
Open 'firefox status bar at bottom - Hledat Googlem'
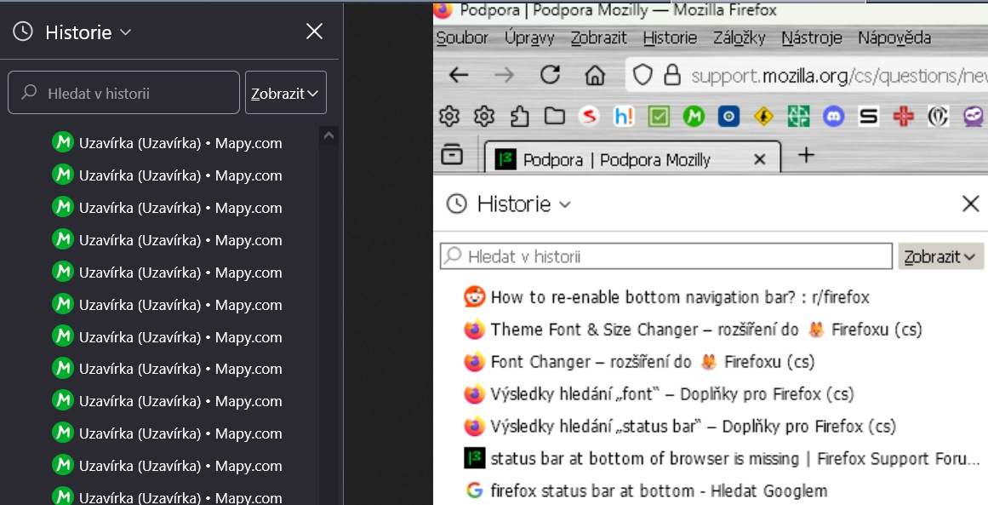pyautogui.click(x=645, y=491)
